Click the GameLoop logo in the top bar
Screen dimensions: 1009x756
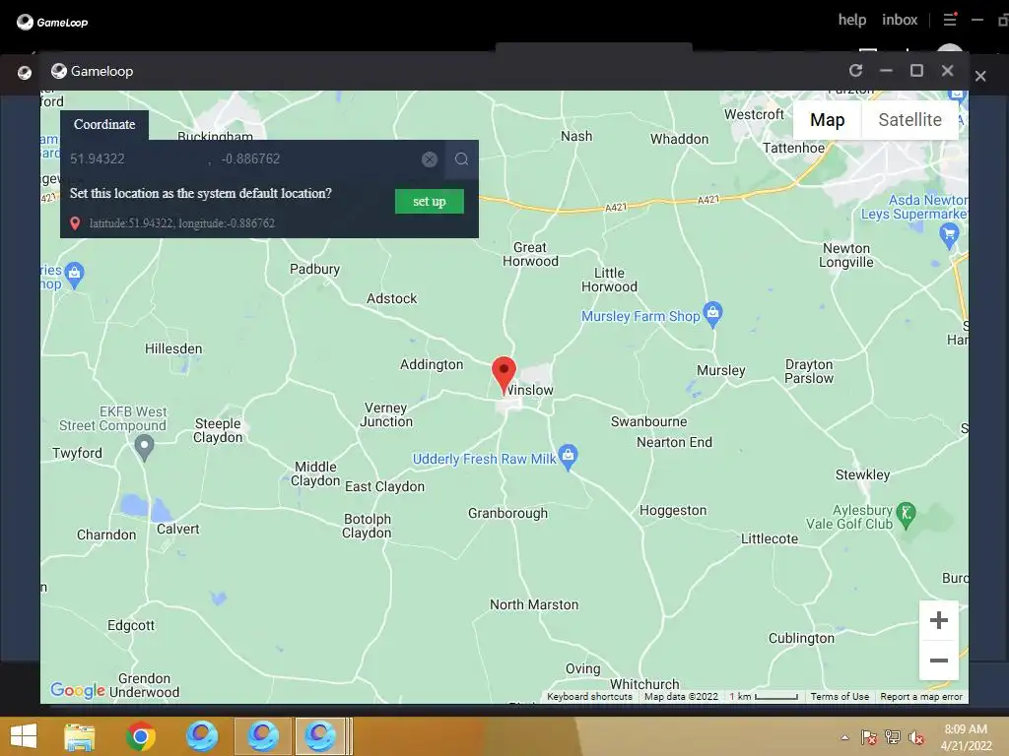(52, 22)
